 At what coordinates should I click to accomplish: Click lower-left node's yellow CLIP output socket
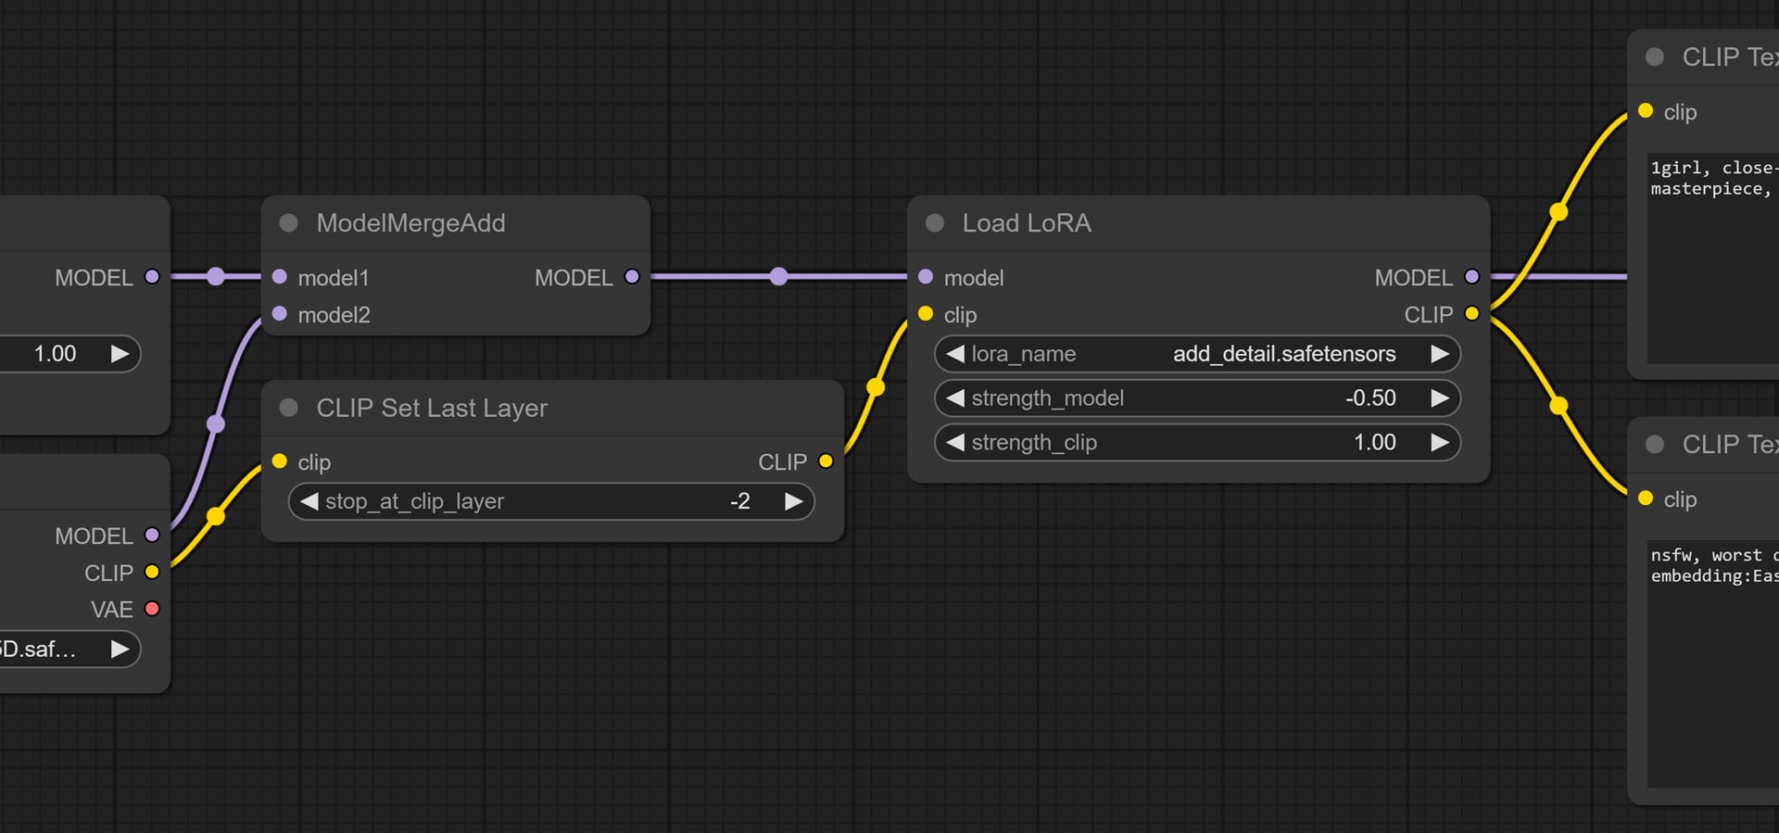click(x=152, y=573)
